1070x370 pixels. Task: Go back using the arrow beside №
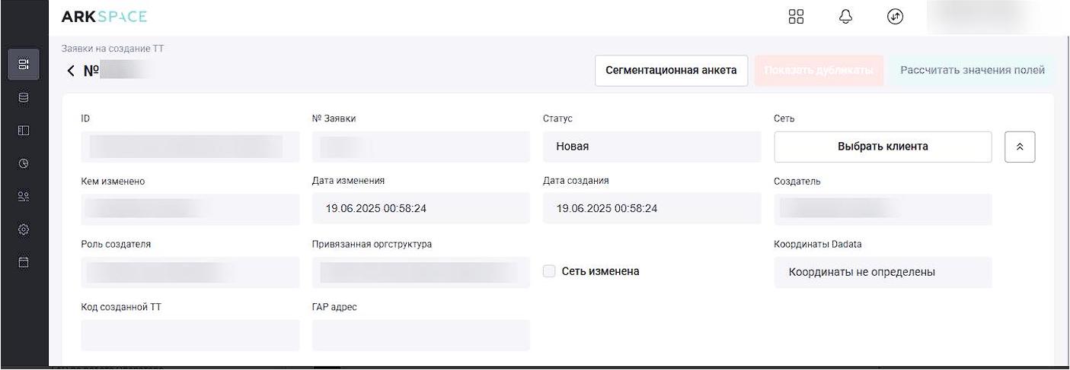(x=71, y=71)
